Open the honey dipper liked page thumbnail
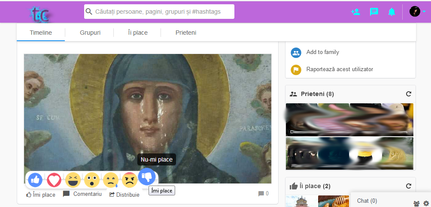The image size is (431, 207). pyautogui.click(x=334, y=201)
